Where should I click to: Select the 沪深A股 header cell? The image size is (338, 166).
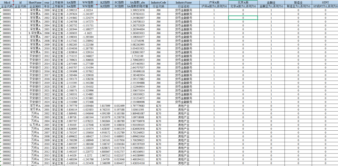pos(214,2)
